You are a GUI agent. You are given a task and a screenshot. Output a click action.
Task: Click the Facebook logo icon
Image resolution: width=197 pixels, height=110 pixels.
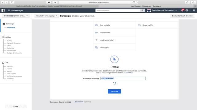tap(3, 10)
